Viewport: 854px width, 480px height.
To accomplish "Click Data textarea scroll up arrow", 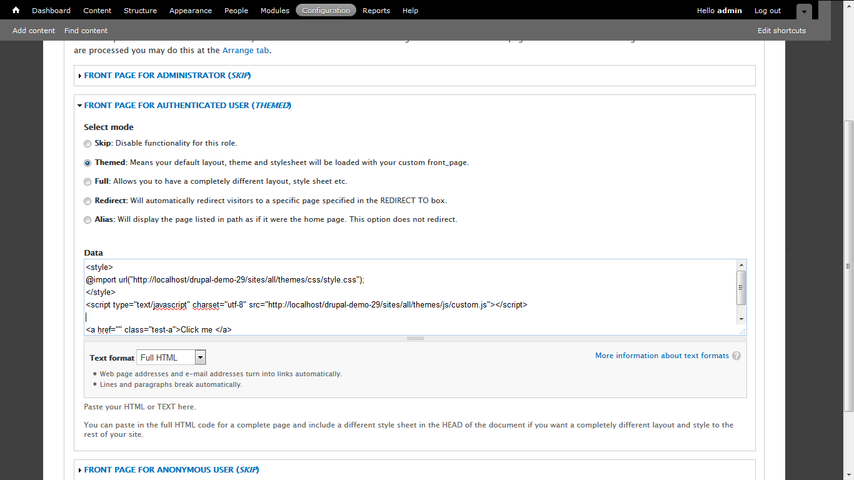I will point(741,265).
